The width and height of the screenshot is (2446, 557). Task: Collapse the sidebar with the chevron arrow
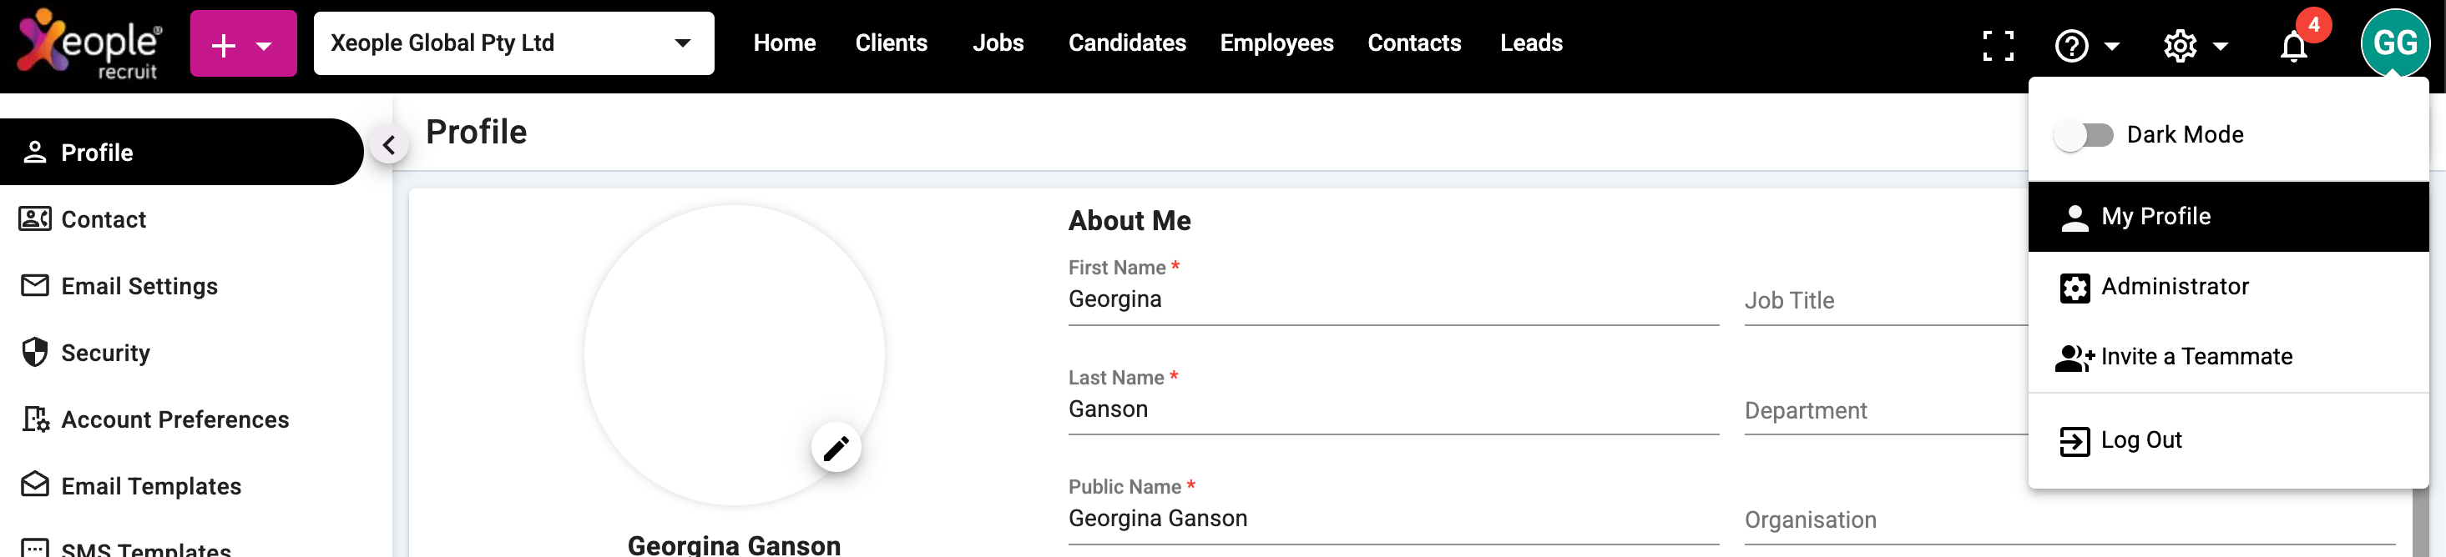[x=388, y=145]
